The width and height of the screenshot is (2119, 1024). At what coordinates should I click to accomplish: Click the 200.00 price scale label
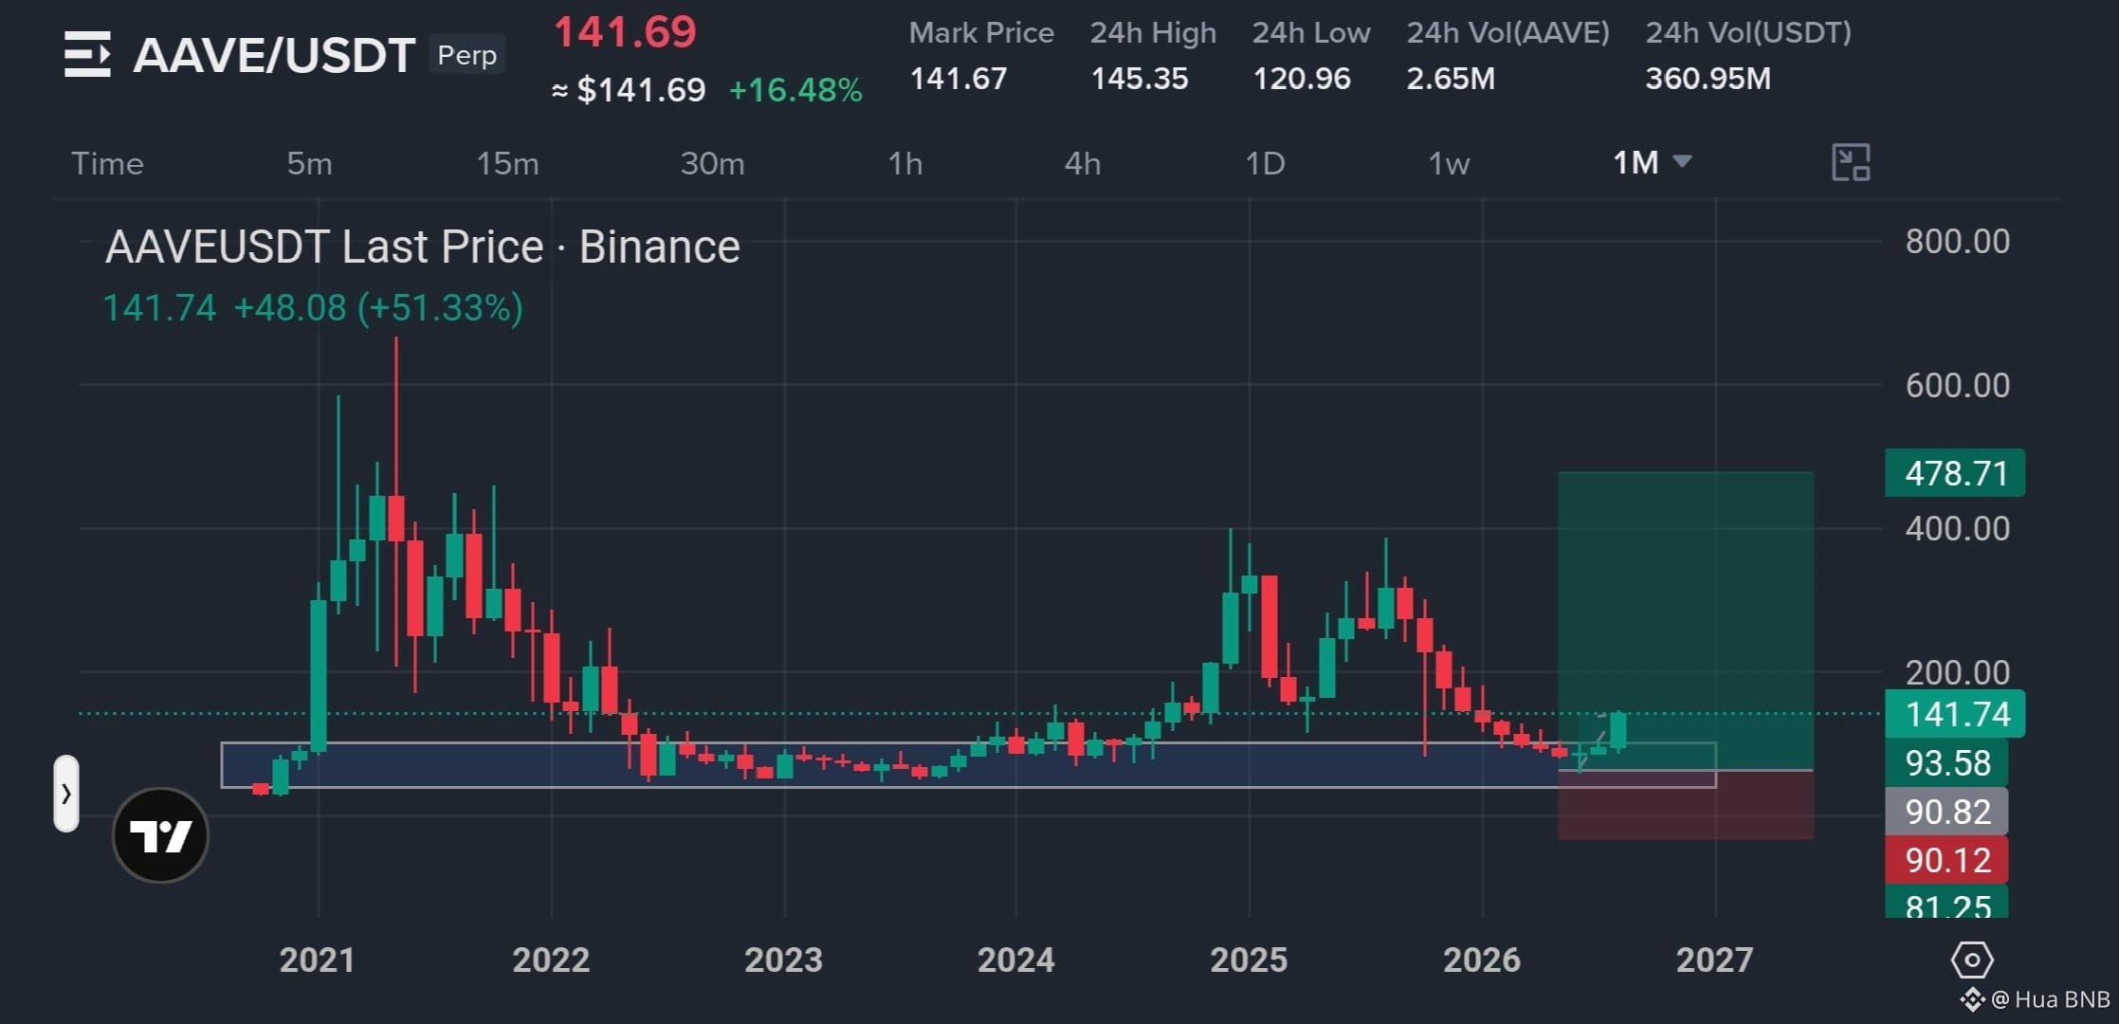(x=1957, y=673)
